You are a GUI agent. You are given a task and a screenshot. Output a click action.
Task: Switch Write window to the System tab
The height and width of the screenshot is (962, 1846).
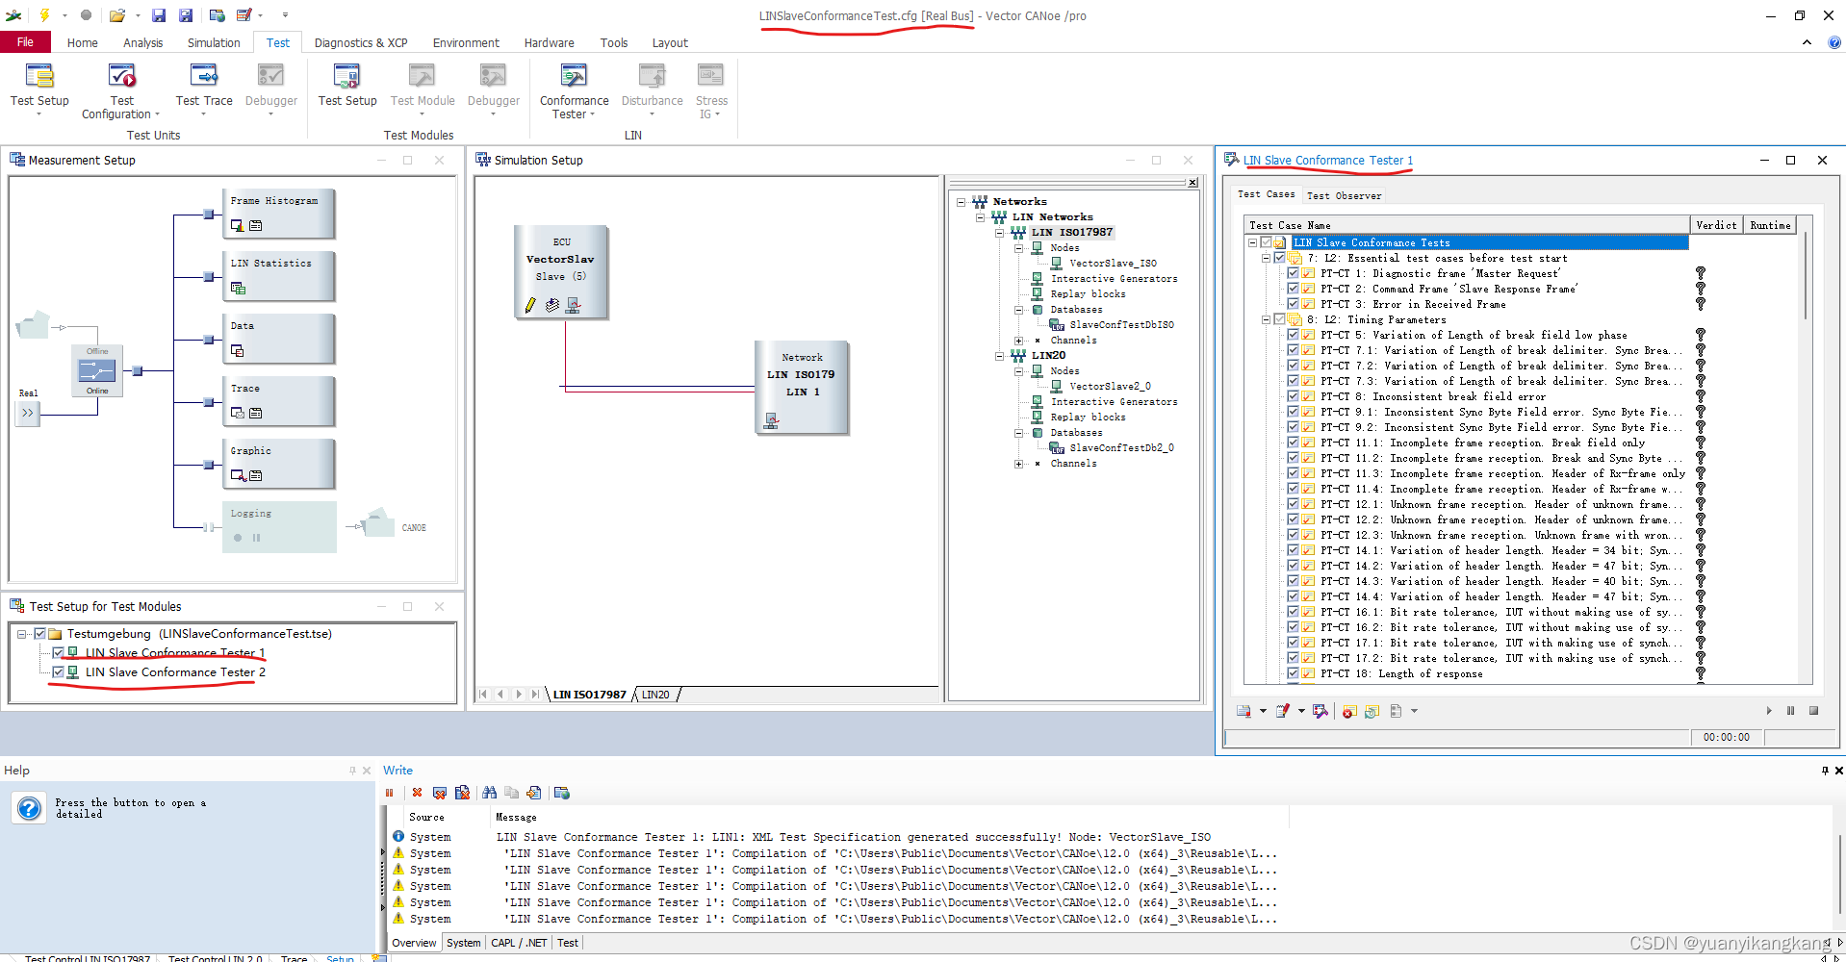click(463, 943)
